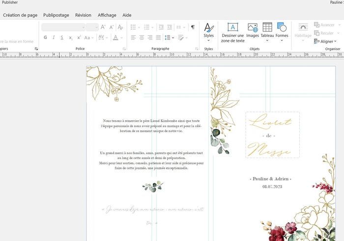Open the numbering style dropdown arrow

152,27
